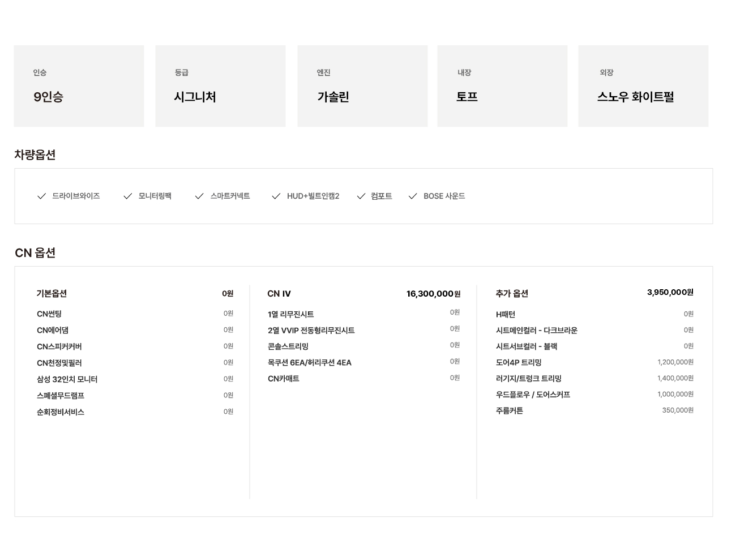
Task: Click the checkmark beside 컴포트
Action: (361, 196)
